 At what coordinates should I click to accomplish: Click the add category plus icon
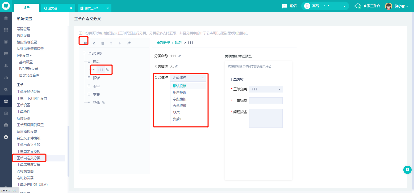click(x=85, y=43)
